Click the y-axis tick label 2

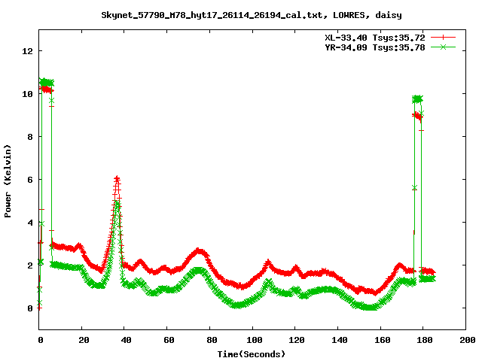[x=30, y=265]
